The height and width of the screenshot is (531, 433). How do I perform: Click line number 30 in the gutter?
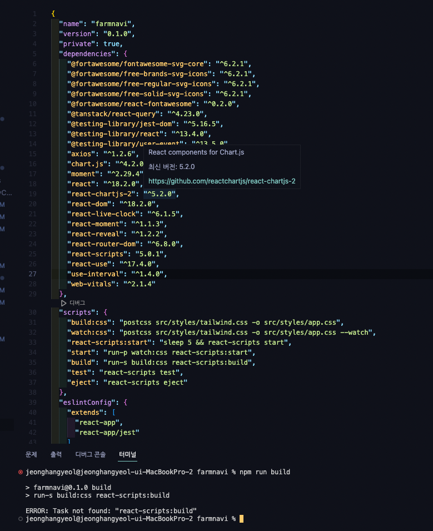pos(32,312)
